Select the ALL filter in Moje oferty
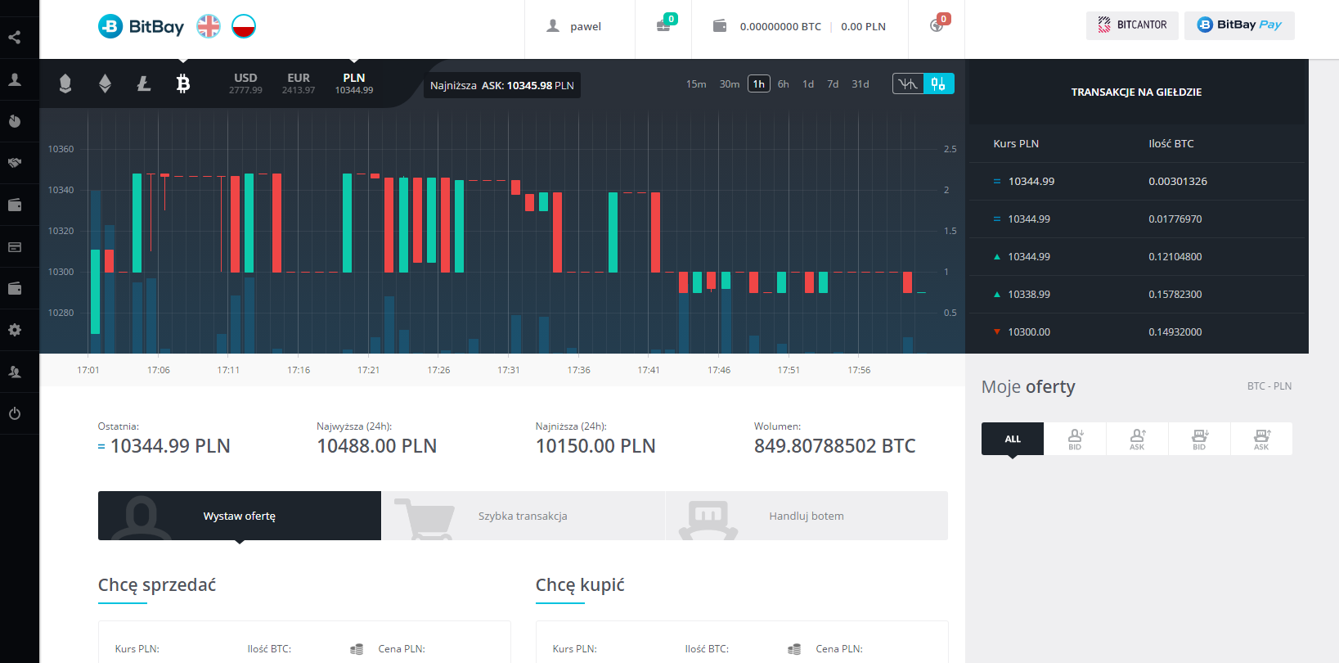Screen dimensions: 1339x663 coord(1013,439)
